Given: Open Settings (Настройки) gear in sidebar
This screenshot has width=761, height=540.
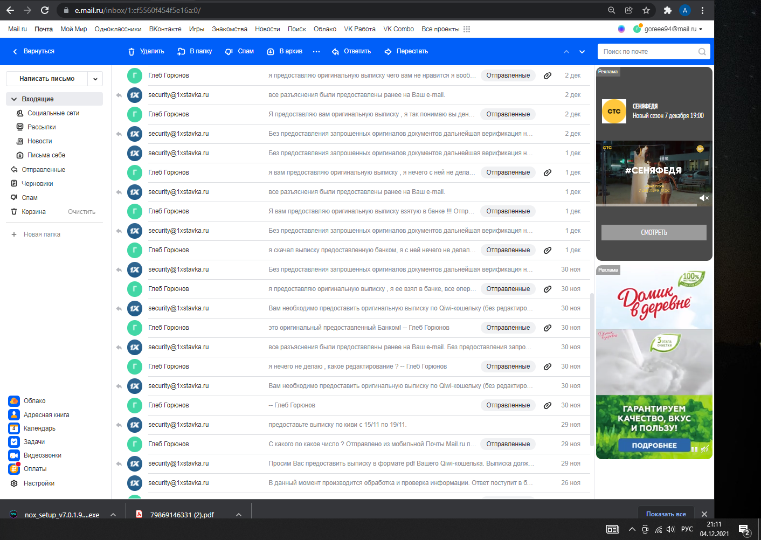Looking at the screenshot, I should (14, 483).
